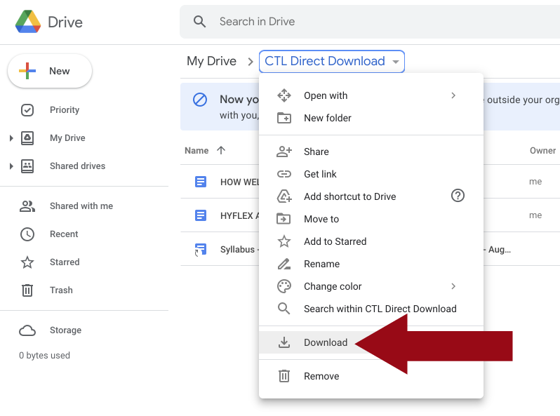This screenshot has width=560, height=416.
Task: Click the Owner column header
Action: pyautogui.click(x=542, y=151)
